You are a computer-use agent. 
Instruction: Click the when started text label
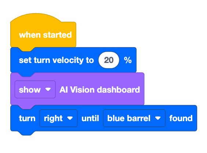pyautogui.click(x=45, y=35)
